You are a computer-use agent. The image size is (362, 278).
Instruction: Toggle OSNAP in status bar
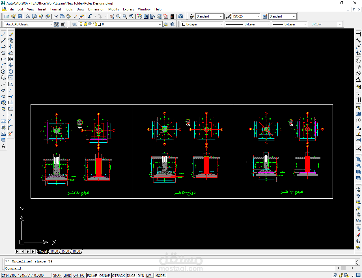pos(105,275)
